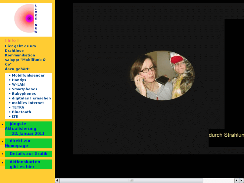The width and height of the screenshot is (244, 183).
Task: Select the Smartphones list item
Action: tap(25, 89)
